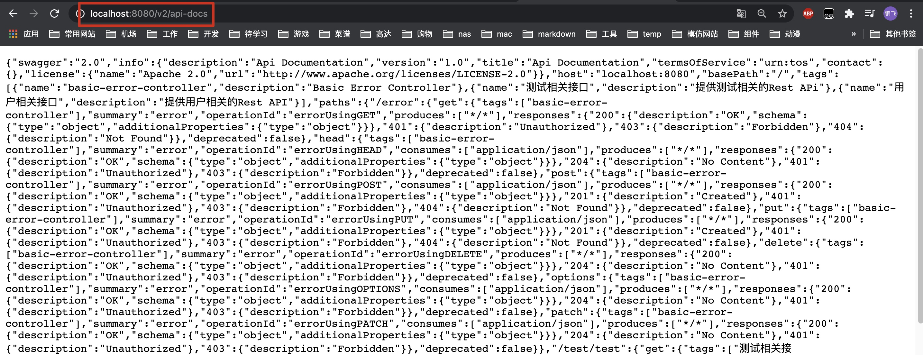The height and width of the screenshot is (355, 923).
Task: Click the "/test/test" path text
Action: 586,349
